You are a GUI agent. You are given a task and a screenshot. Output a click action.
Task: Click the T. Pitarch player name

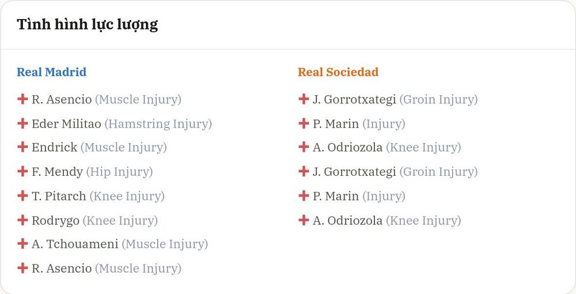click(x=59, y=196)
